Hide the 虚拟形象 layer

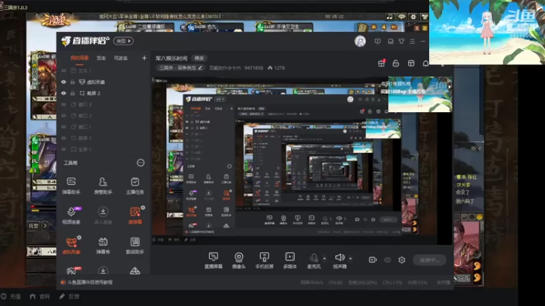63,82
